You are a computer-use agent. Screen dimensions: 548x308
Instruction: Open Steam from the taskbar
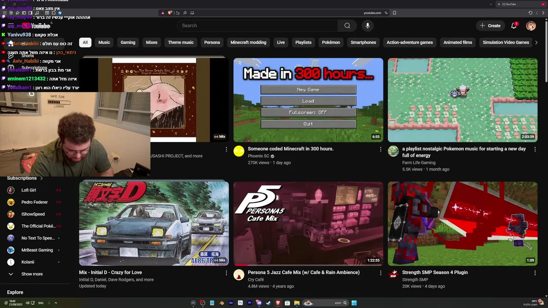pyautogui.click(x=268, y=303)
